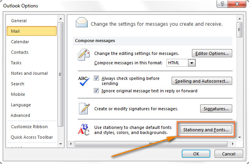This screenshot has height=164, width=249.
Task: Close the Outlook Options dialog
Action: point(237,5)
